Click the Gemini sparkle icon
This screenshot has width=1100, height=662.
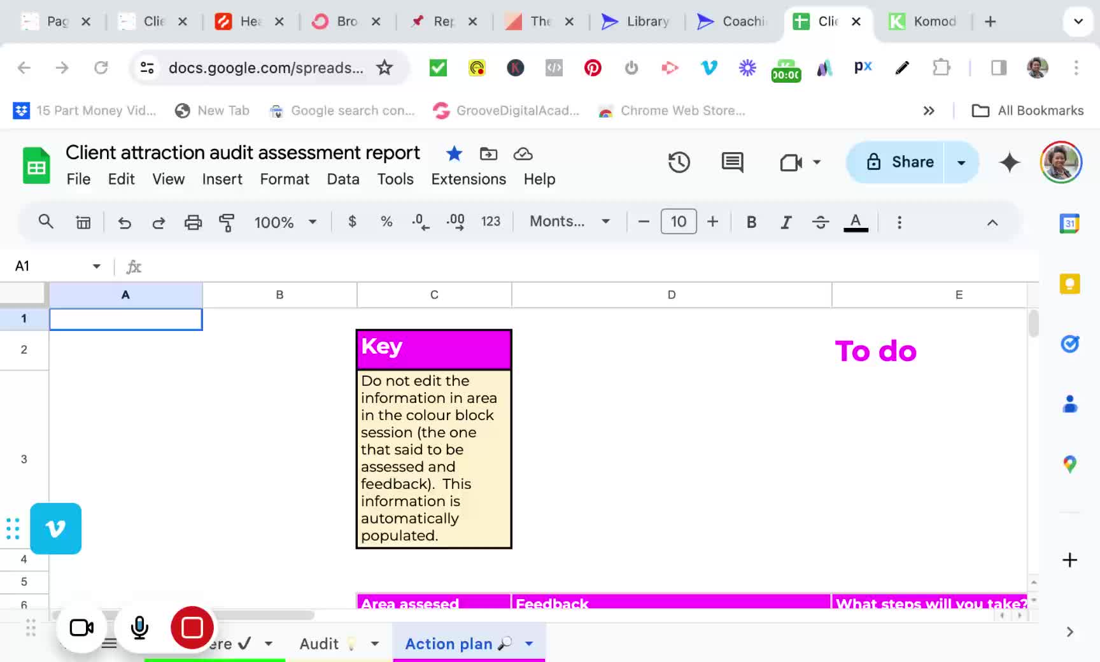[1010, 162]
